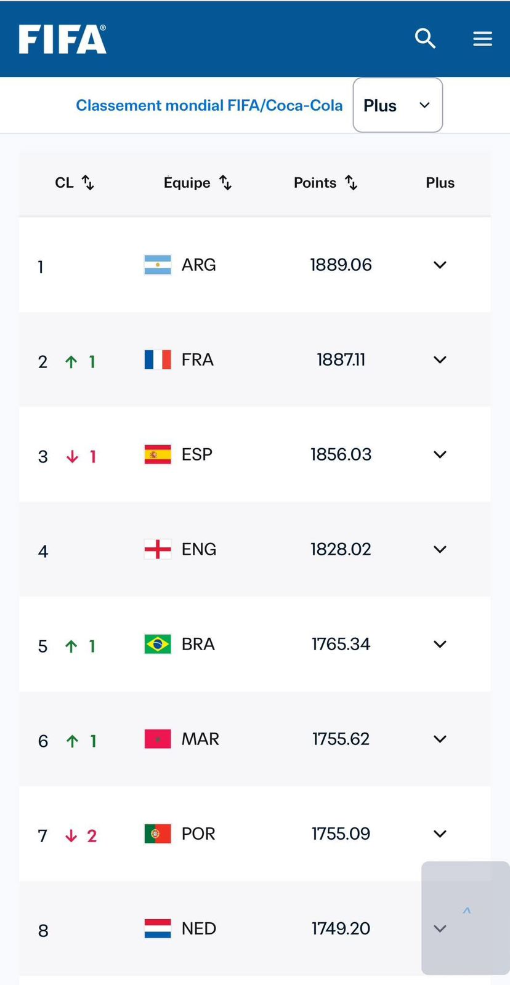Sort by the CL ranking arrows

point(88,182)
